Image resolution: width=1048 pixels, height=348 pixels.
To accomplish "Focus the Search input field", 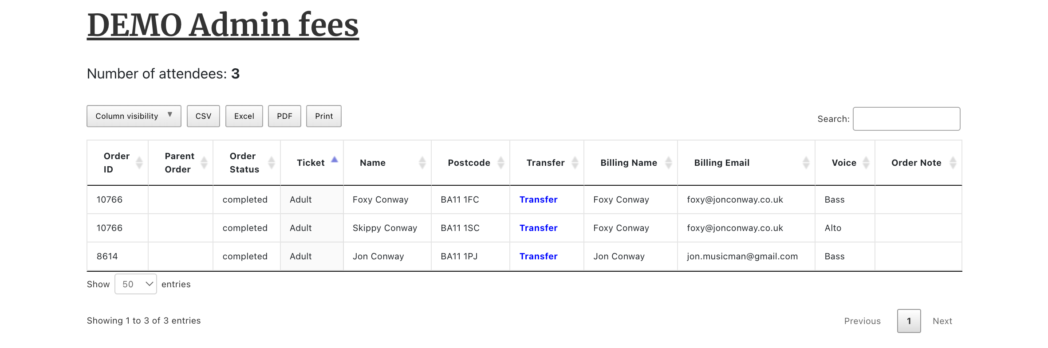I will (x=906, y=119).
